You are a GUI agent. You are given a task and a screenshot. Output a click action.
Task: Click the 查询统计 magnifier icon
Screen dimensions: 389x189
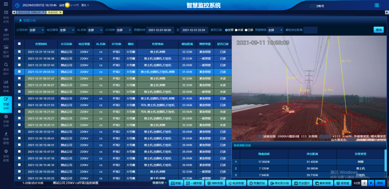click(x=6, y=65)
